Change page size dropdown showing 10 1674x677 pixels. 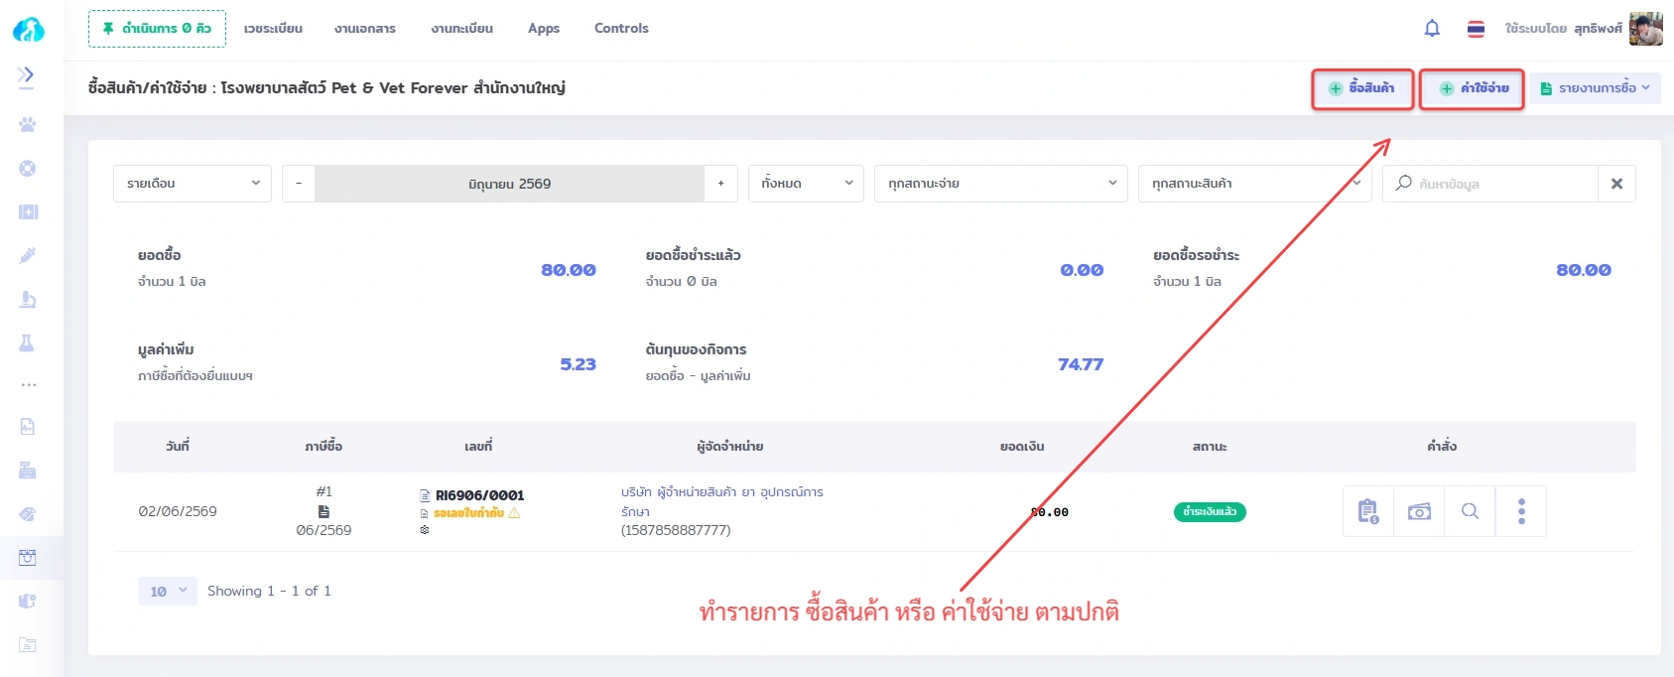coord(168,592)
